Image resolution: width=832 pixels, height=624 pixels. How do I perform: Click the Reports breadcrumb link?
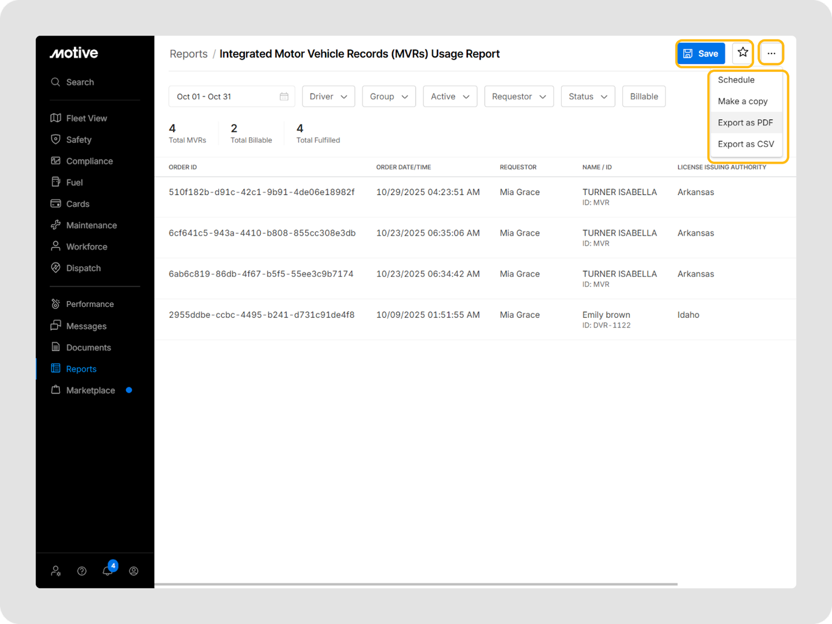pos(188,54)
